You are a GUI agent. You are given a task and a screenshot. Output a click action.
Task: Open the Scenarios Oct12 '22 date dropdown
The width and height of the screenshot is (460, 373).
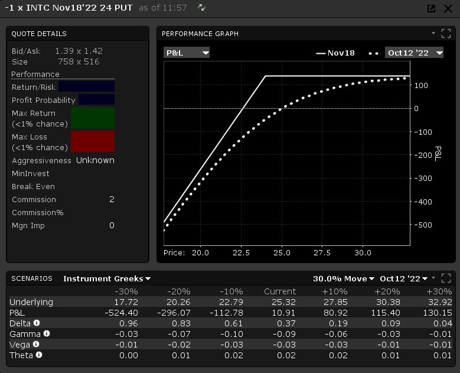404,278
